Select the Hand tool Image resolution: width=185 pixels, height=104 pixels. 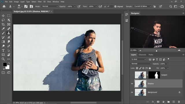pos(9,55)
